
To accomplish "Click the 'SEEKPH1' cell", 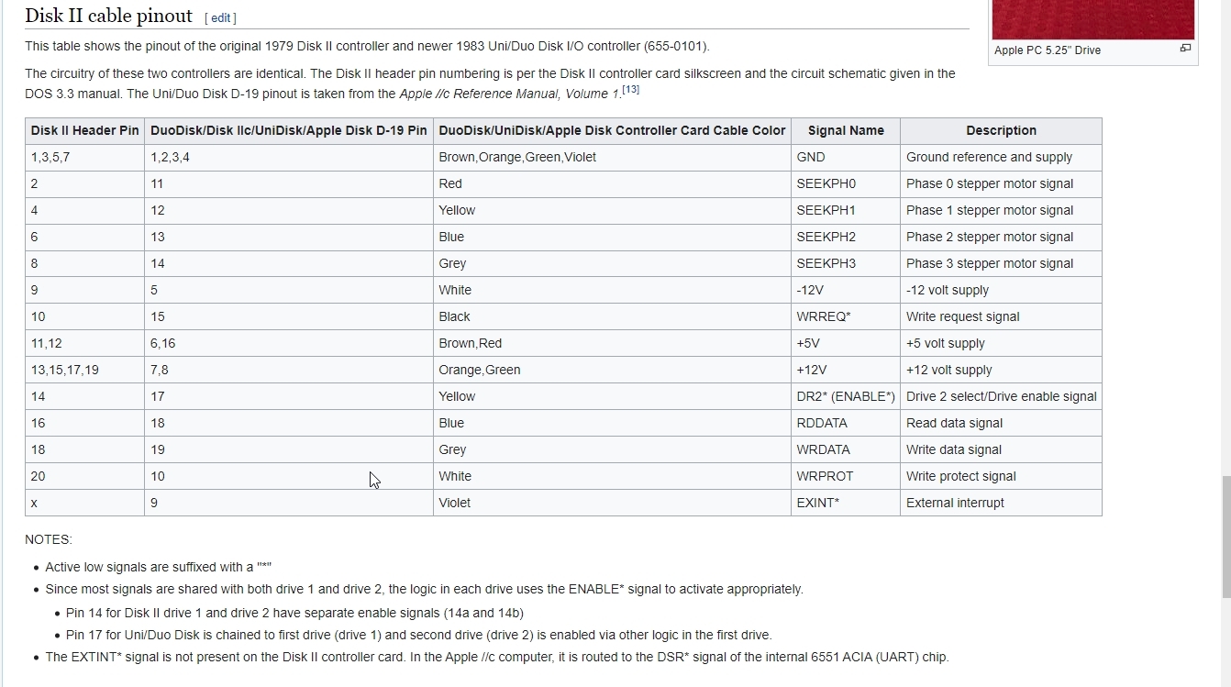I will tap(846, 210).
